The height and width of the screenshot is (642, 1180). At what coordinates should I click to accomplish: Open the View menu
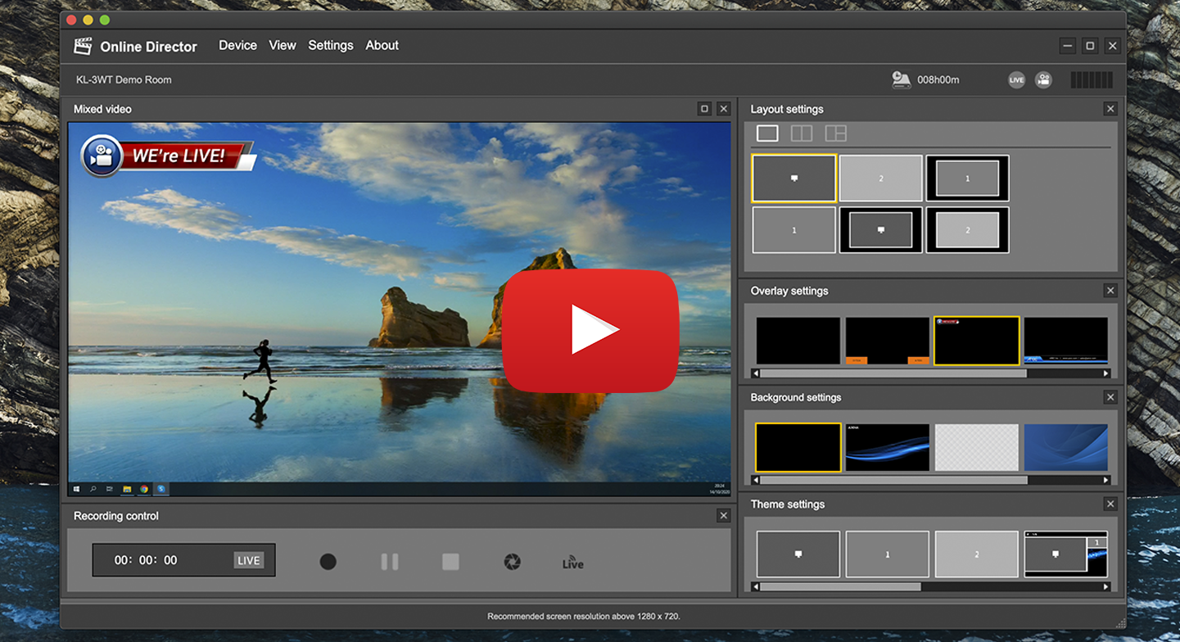[283, 46]
